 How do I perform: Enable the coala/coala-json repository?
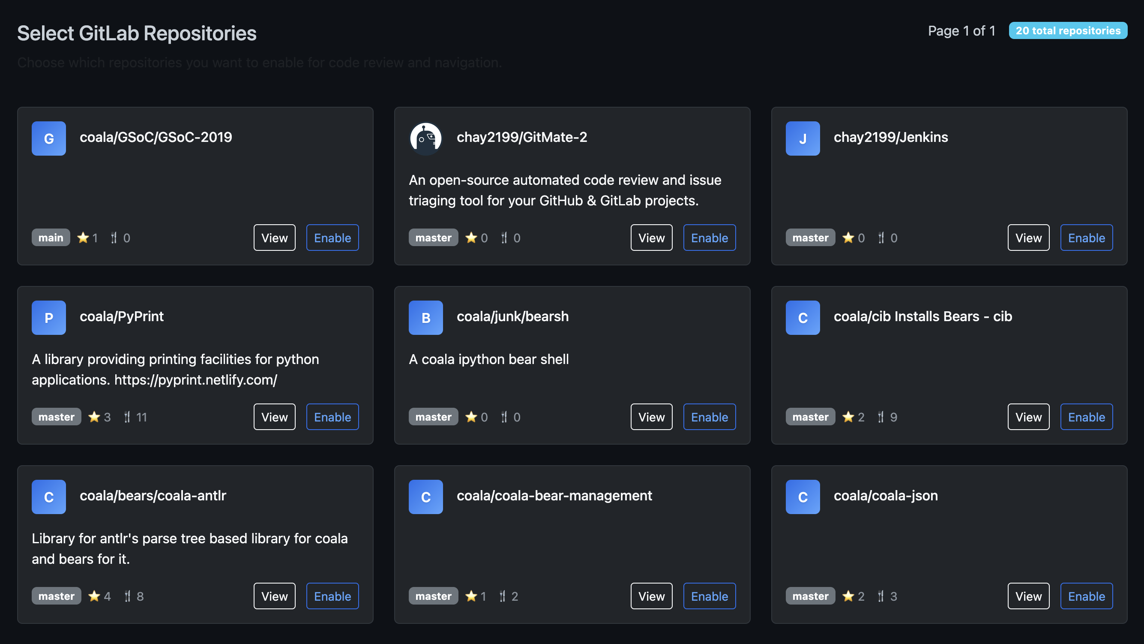pyautogui.click(x=1086, y=596)
